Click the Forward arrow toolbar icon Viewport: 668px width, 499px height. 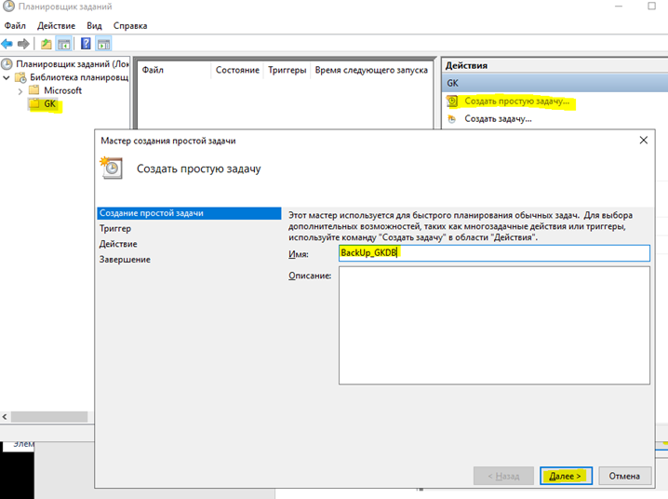tap(23, 44)
